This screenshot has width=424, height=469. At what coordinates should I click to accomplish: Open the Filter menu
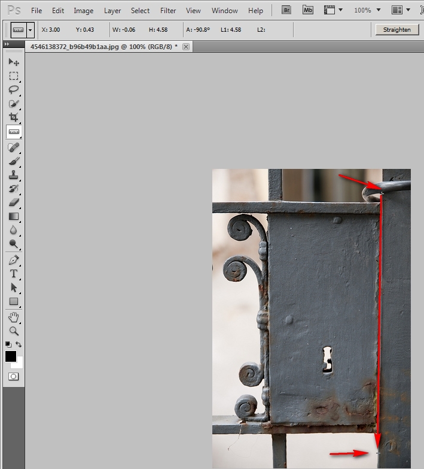(168, 10)
